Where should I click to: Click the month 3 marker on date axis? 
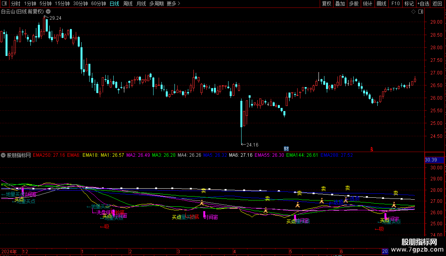179,251
